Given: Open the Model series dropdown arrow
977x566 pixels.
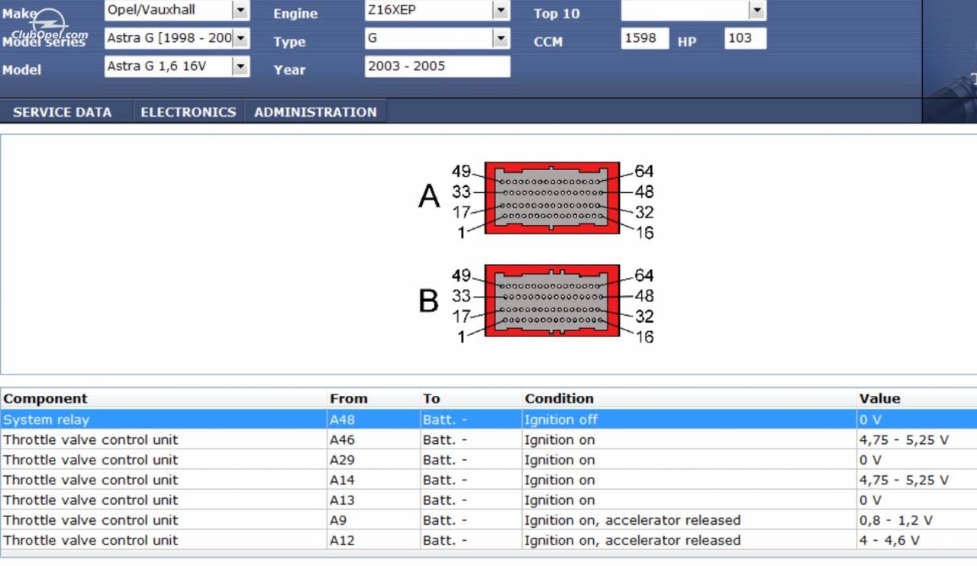Looking at the screenshot, I should tap(240, 38).
